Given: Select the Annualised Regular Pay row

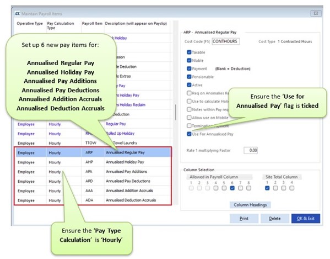Looking at the screenshot, I should pyautogui.click(x=93, y=152).
